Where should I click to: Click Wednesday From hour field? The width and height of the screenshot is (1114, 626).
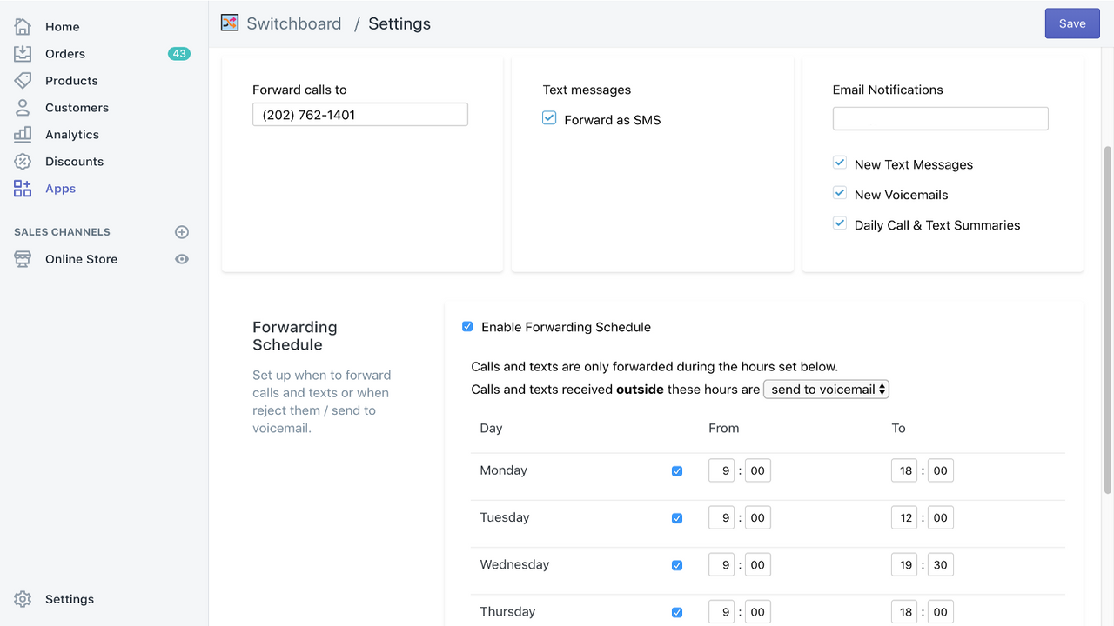pyautogui.click(x=721, y=565)
